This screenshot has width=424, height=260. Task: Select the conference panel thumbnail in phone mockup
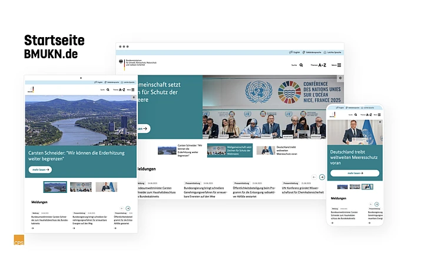355,186
